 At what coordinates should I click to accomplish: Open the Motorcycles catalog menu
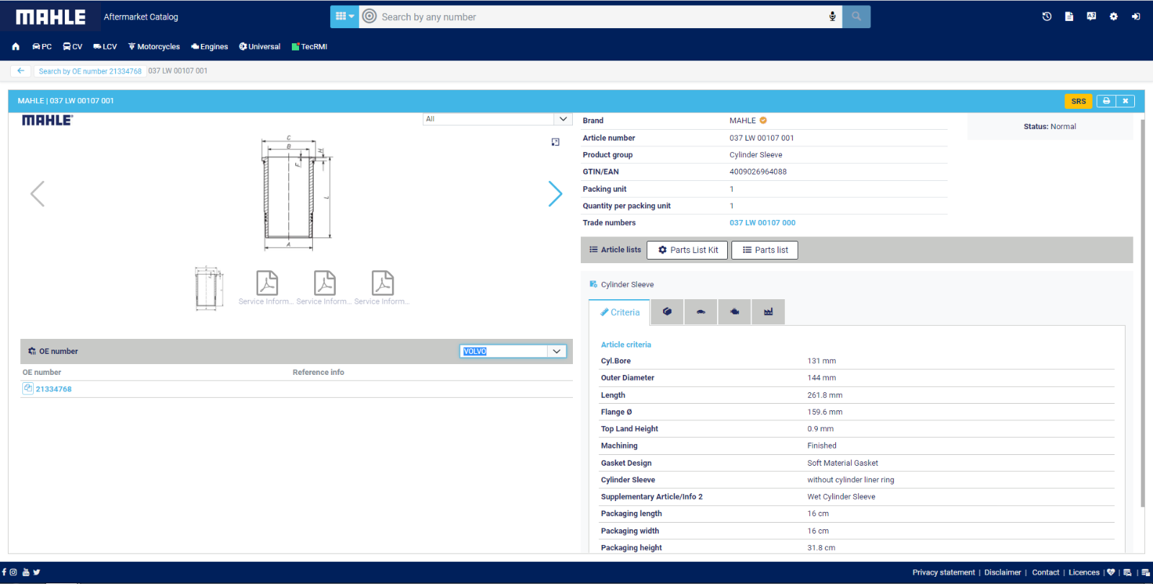154,47
